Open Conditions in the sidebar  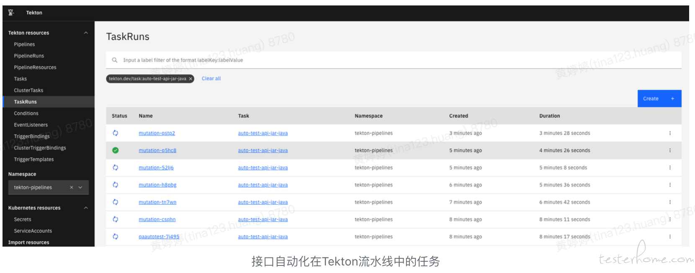[26, 113]
